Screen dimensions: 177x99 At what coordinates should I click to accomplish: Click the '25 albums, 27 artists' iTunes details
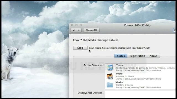point(145,68)
